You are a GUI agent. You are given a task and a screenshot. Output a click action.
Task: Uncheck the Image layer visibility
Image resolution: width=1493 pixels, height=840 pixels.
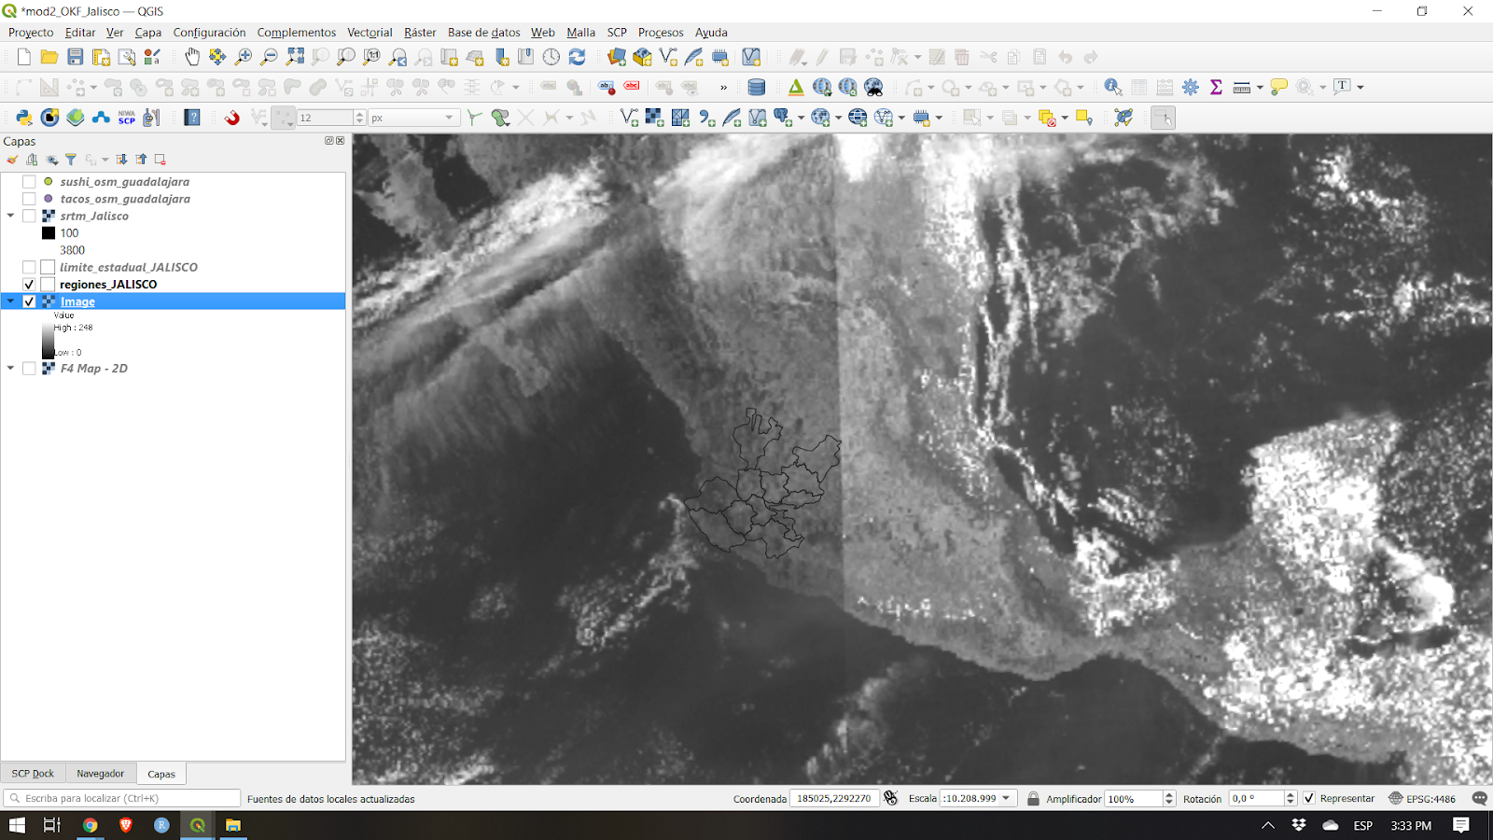[x=29, y=301]
